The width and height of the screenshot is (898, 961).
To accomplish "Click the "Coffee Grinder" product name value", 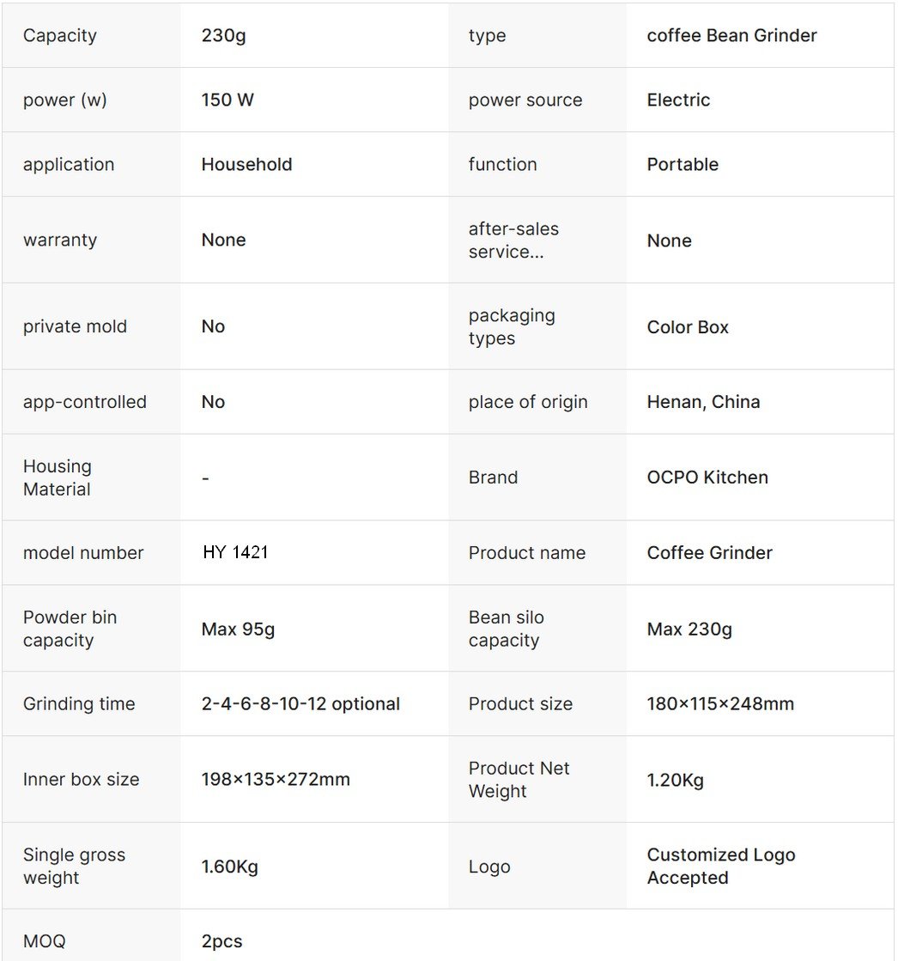I will pyautogui.click(x=709, y=553).
